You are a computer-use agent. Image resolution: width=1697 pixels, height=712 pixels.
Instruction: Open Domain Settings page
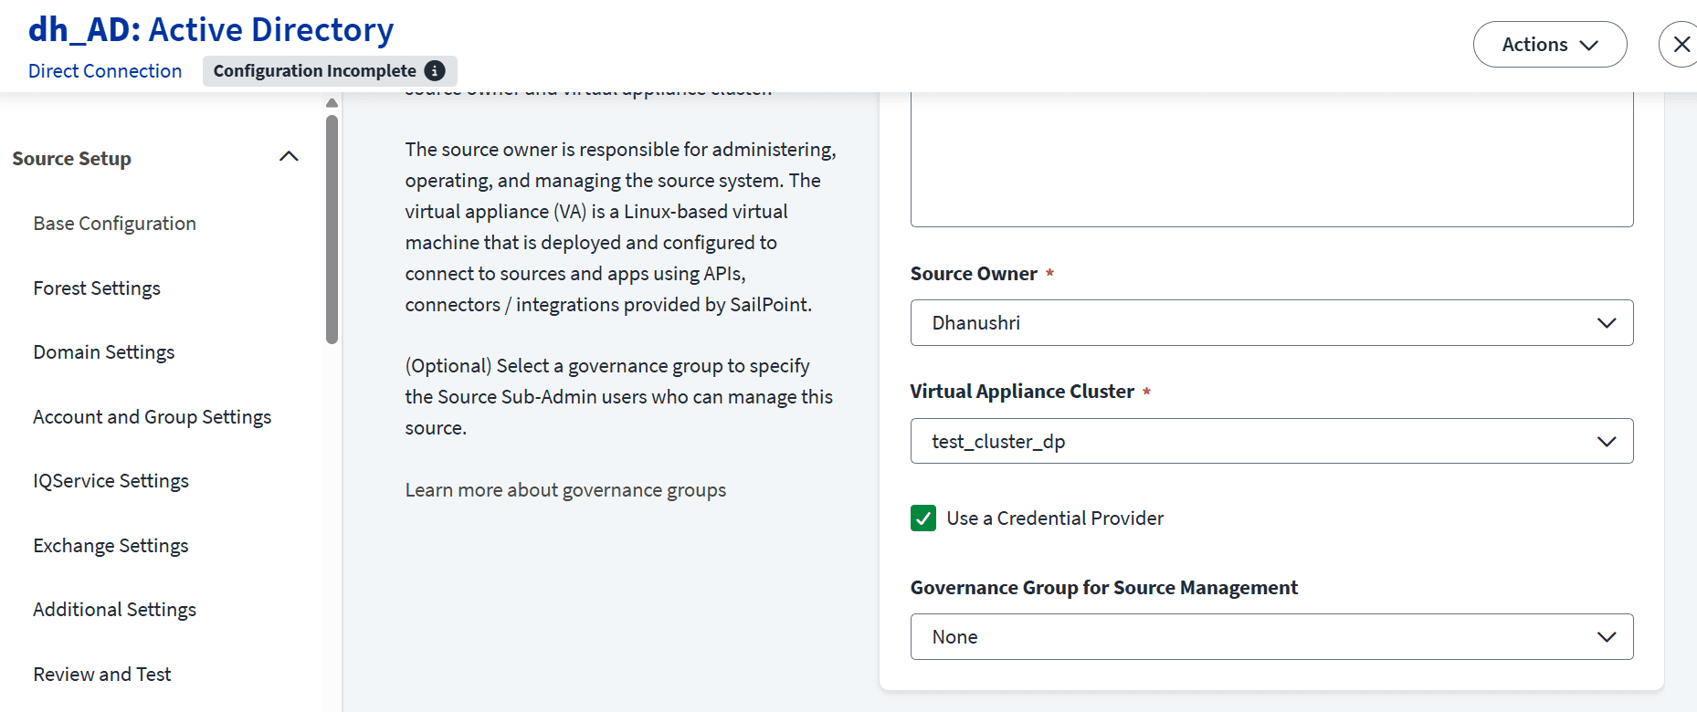click(x=104, y=352)
